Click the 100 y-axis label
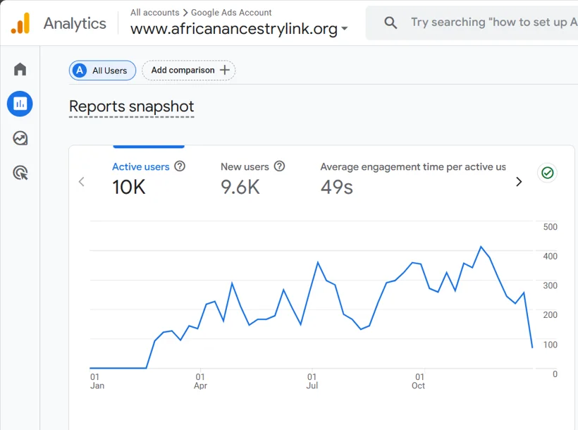Screen dimensions: 578x430 551,345
